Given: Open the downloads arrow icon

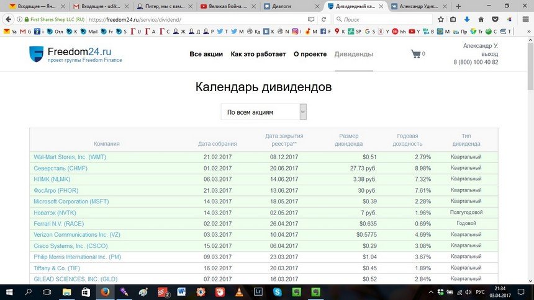Looking at the screenshot, I should point(467,19).
